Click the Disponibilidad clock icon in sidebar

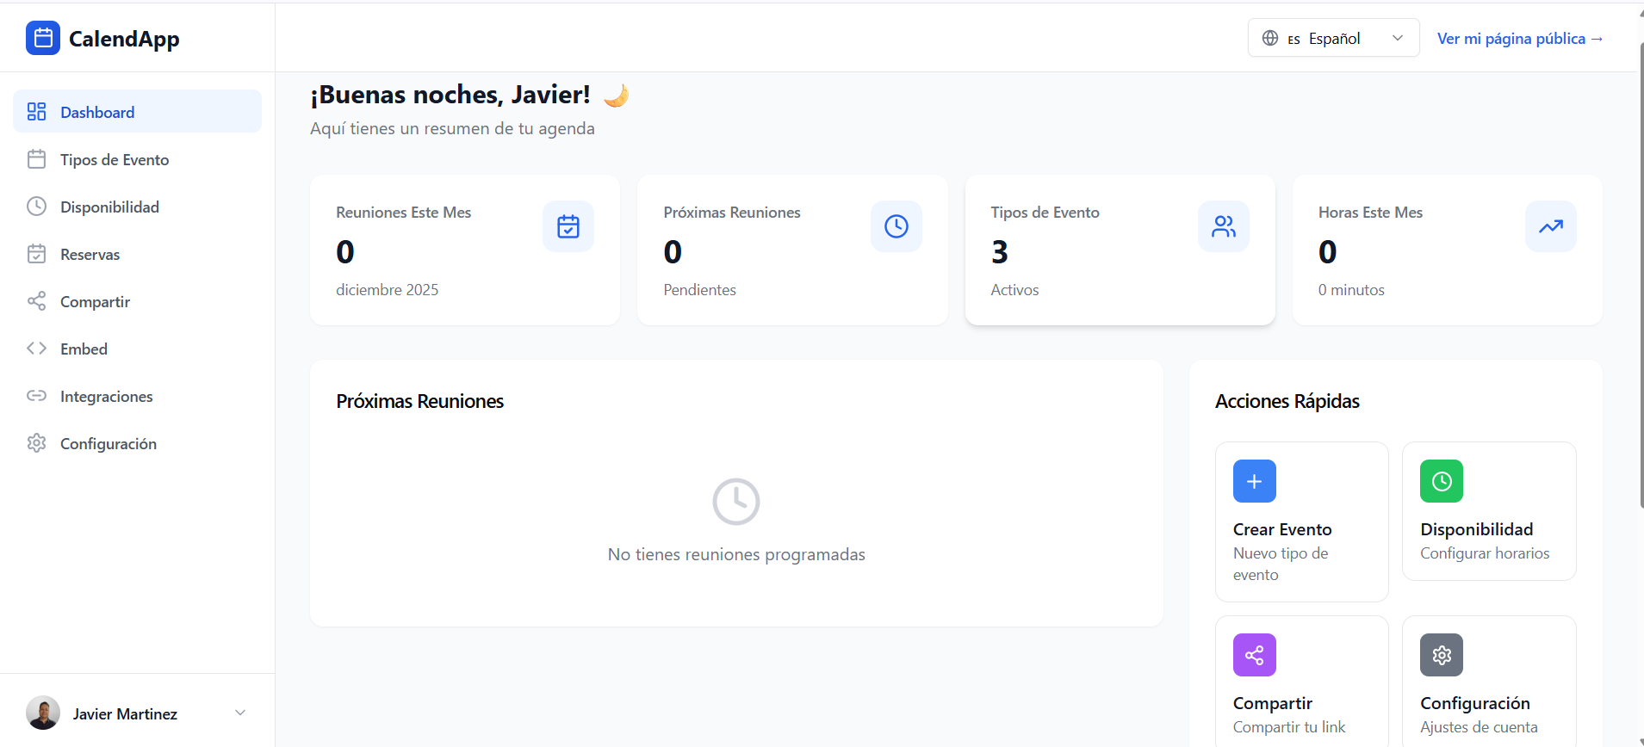point(36,207)
